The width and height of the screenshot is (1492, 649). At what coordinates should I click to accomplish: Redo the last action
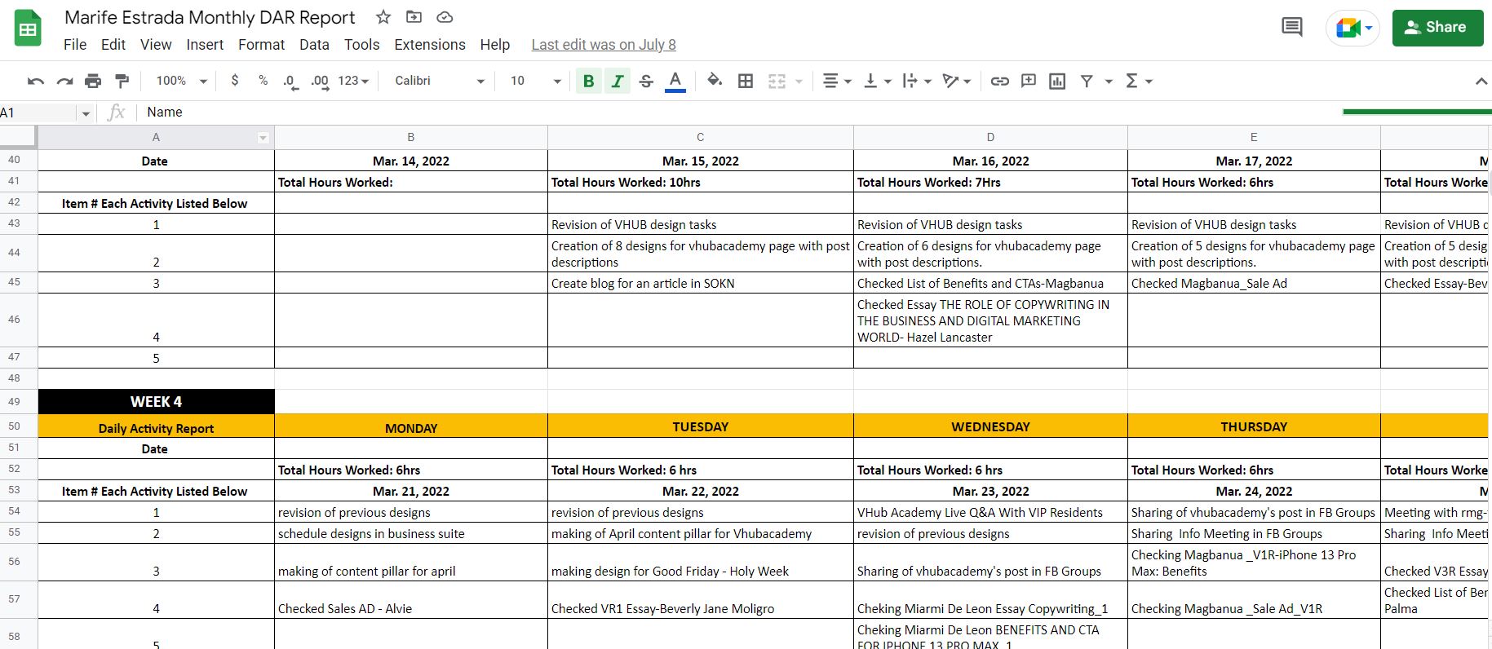tap(64, 81)
